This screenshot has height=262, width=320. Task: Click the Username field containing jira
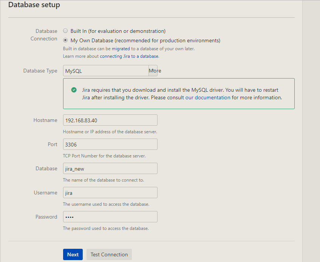110,193
